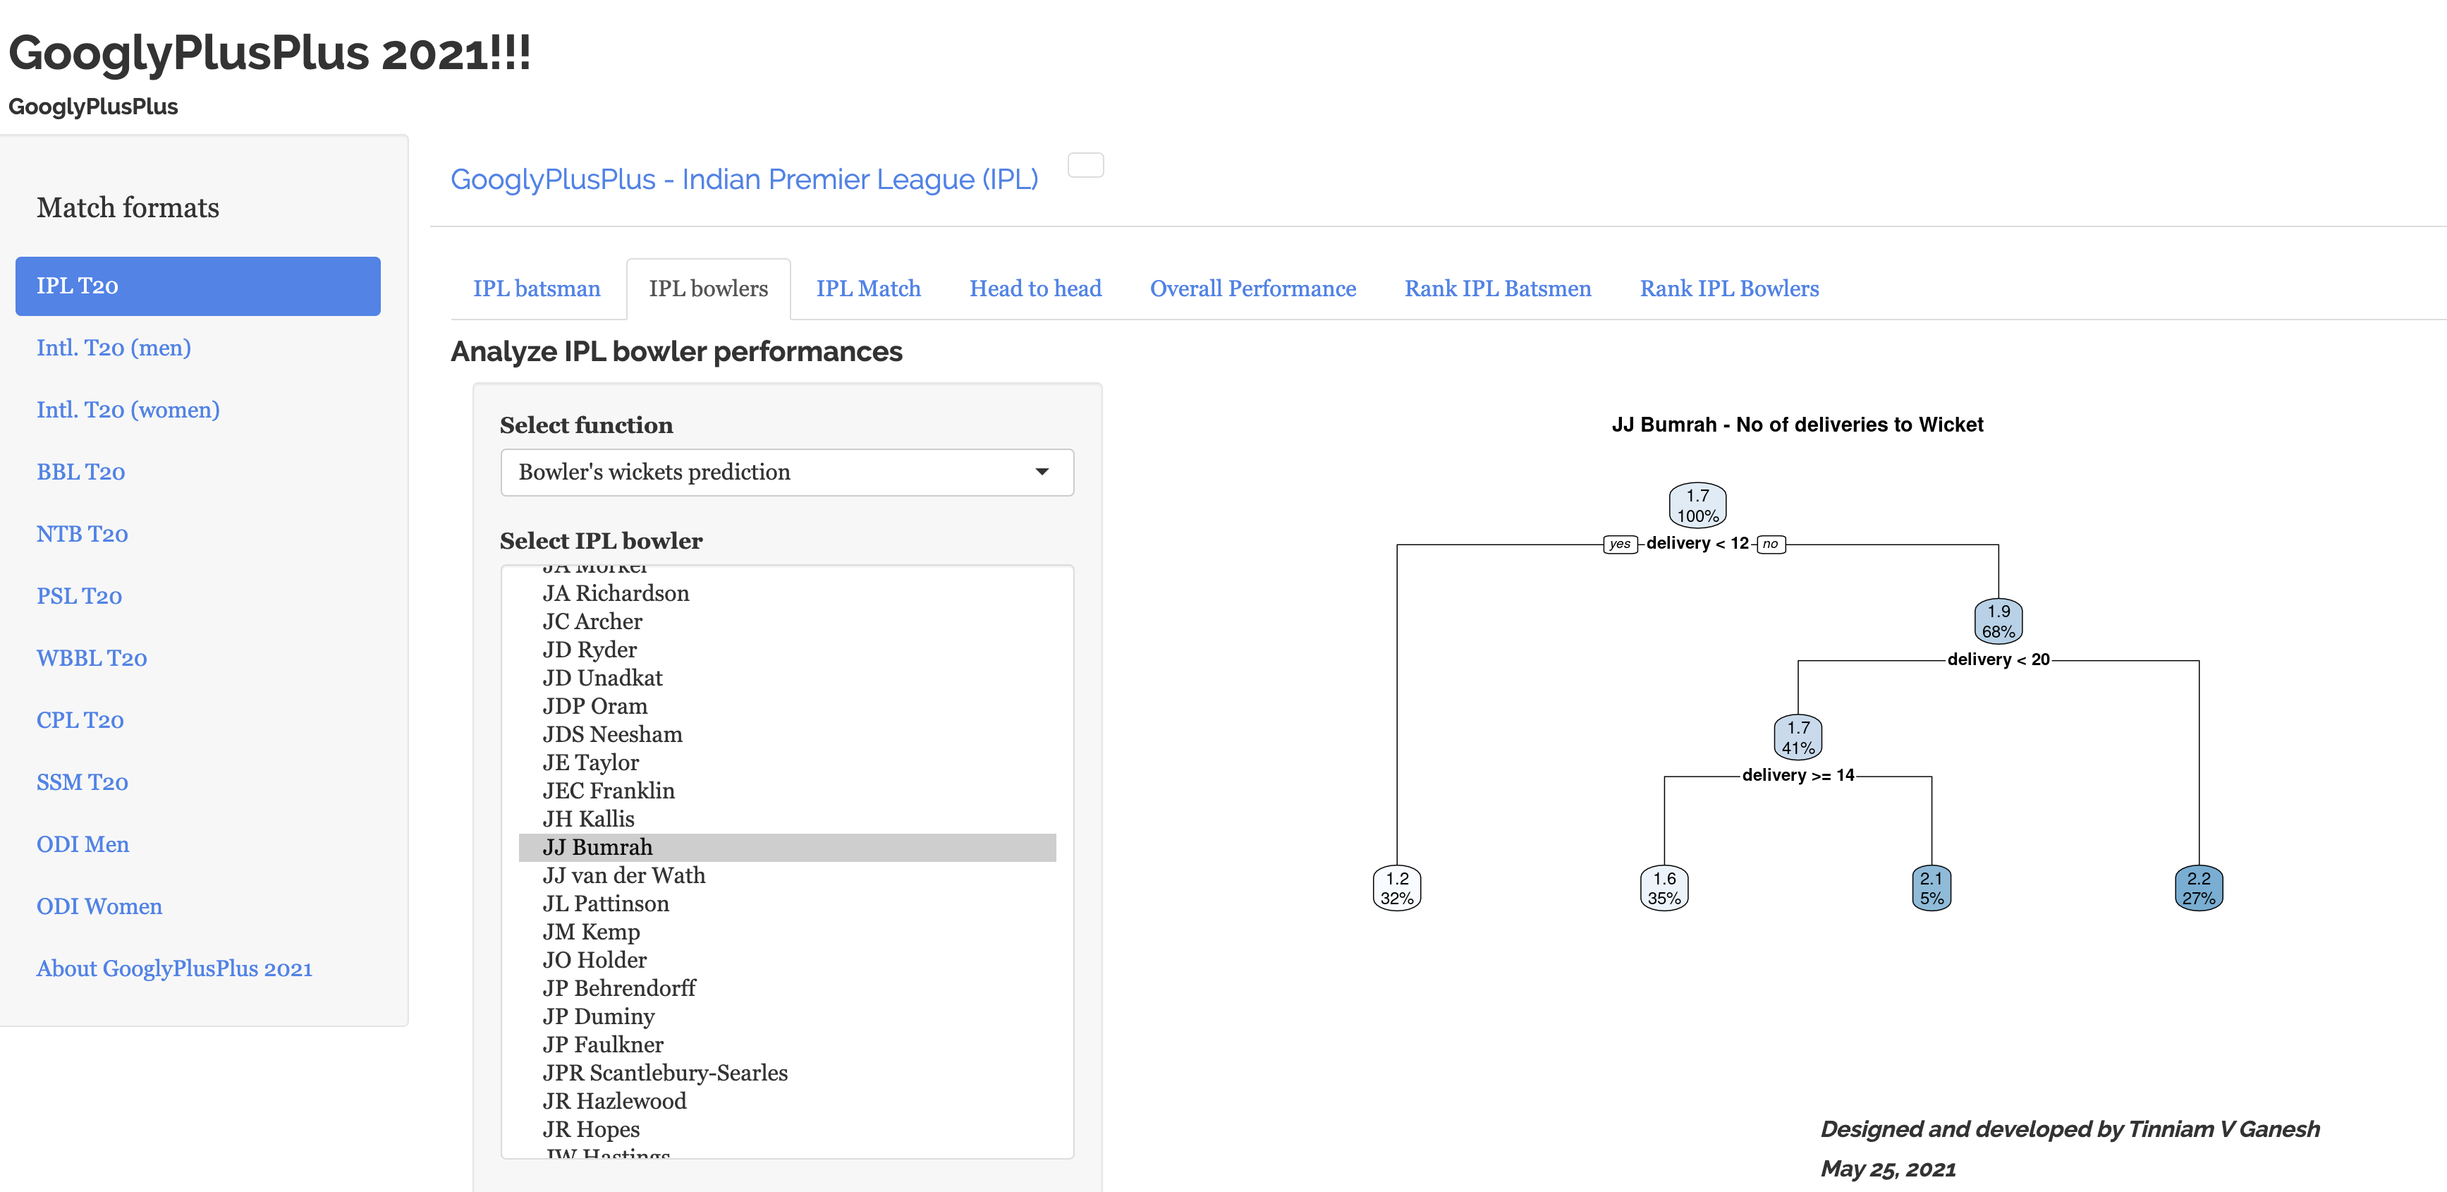Open About GooglyPlusPlus 2021 page
The width and height of the screenshot is (2447, 1192).
coord(174,969)
